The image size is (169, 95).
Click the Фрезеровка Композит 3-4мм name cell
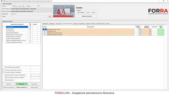[90, 33]
